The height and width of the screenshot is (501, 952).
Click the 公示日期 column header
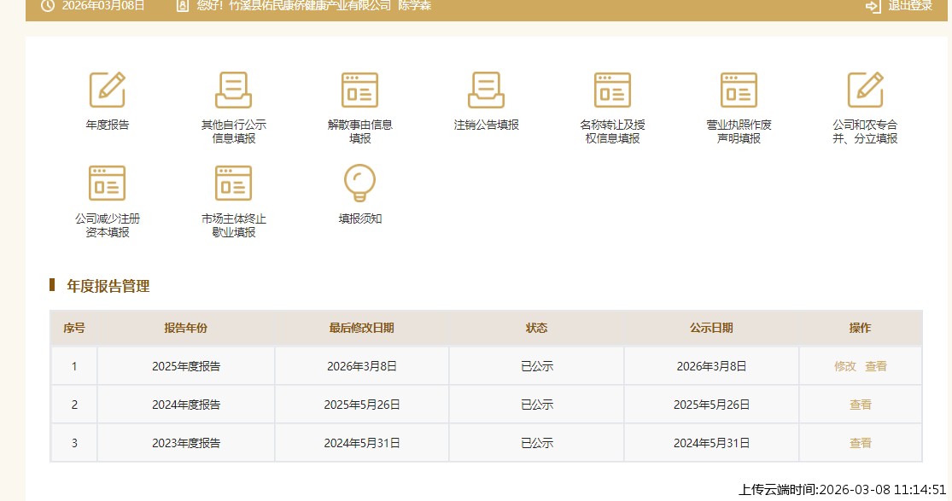coord(711,328)
